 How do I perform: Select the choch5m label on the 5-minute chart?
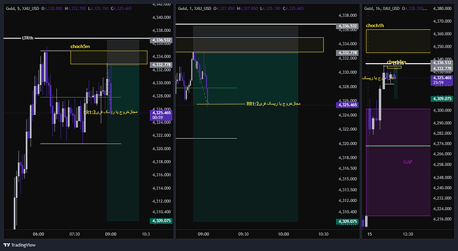(x=80, y=46)
